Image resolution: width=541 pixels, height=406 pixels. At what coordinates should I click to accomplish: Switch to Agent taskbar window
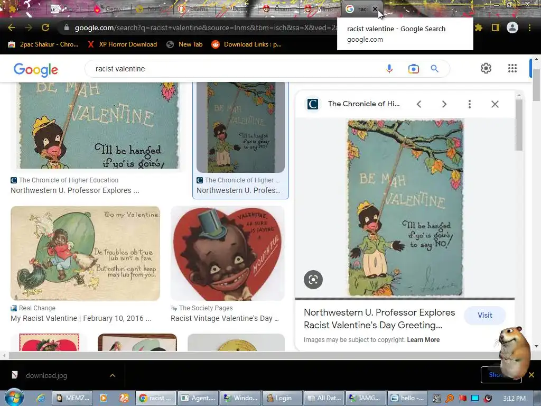[199, 398]
